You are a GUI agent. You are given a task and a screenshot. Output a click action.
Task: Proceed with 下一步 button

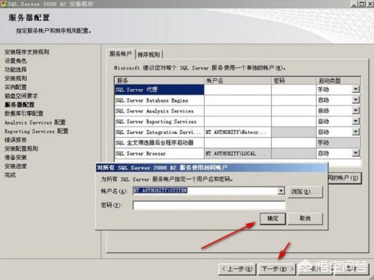point(277,269)
